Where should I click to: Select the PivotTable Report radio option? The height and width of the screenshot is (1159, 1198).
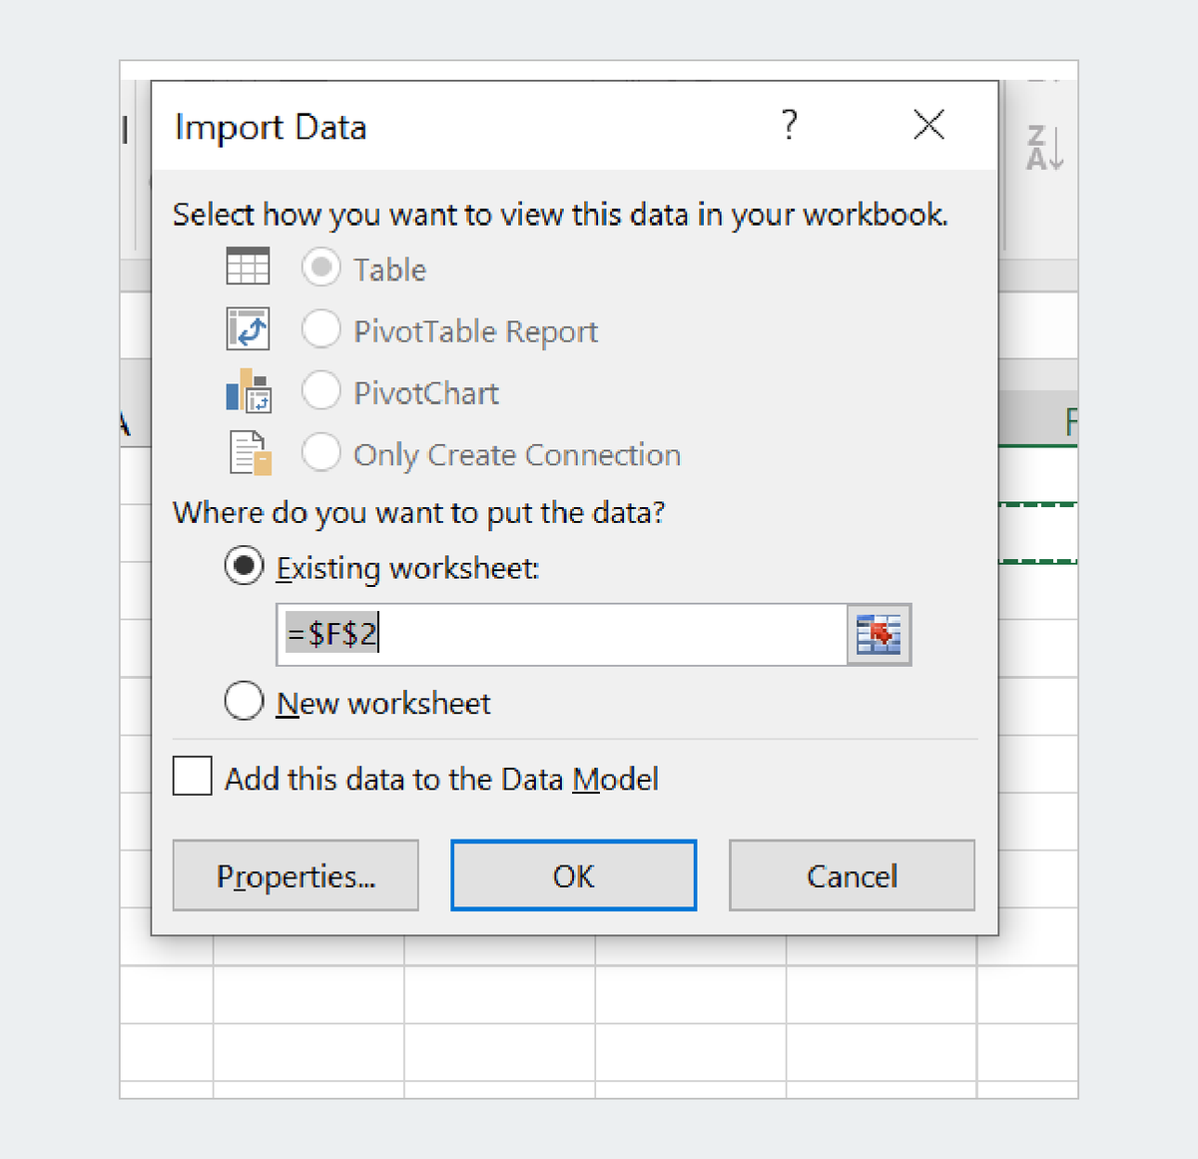(x=320, y=328)
